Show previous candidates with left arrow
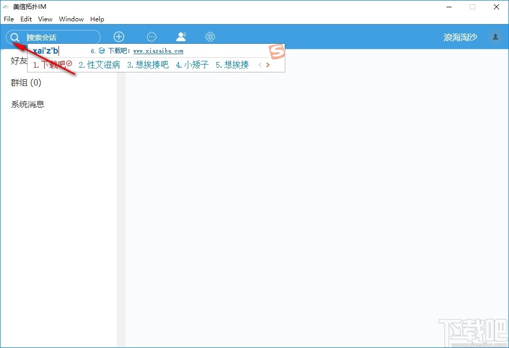The width and height of the screenshot is (509, 348). pyautogui.click(x=259, y=65)
